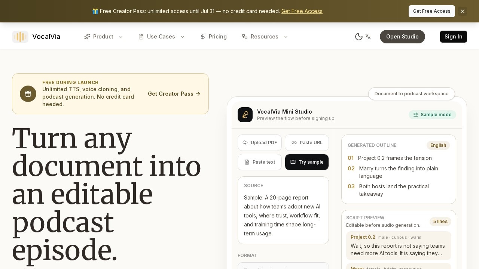This screenshot has height=269, width=479.
Task: Dismiss the Free Creator Pass banner
Action: pos(463,11)
